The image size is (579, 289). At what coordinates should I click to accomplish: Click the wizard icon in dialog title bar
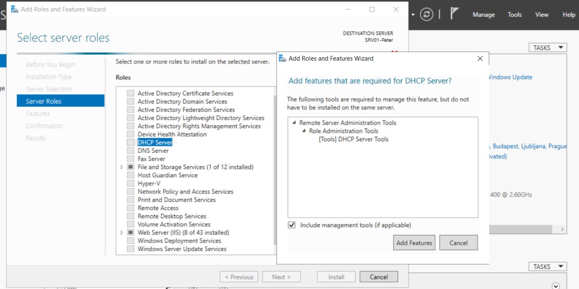coord(283,59)
